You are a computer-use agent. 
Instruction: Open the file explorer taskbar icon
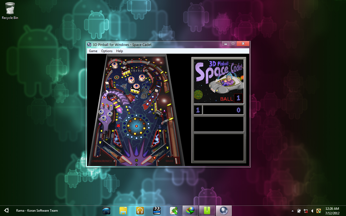(123, 211)
